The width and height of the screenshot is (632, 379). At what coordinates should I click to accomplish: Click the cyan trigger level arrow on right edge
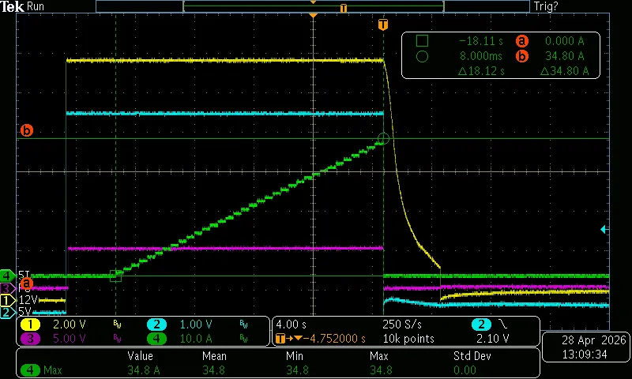coord(604,230)
